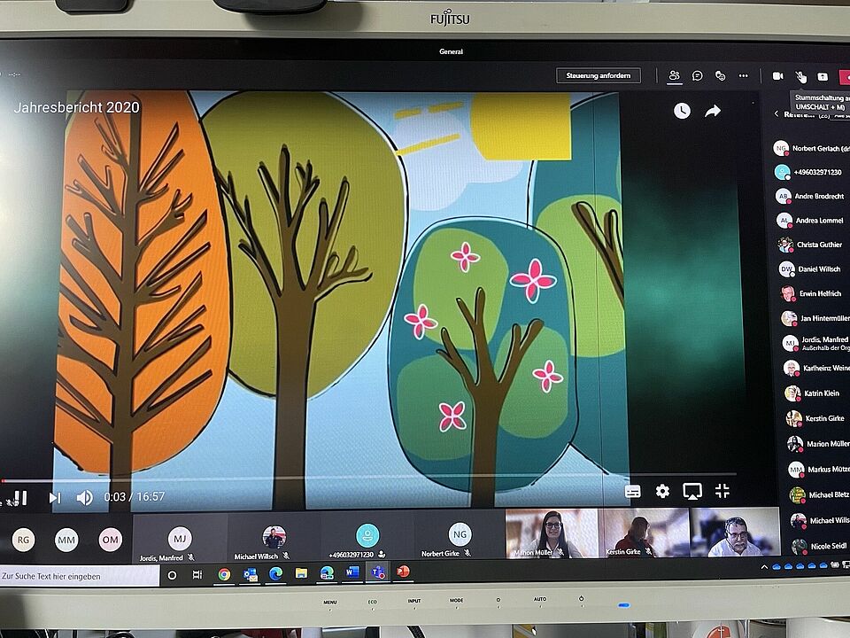Click the red leave call button
Image resolution: width=850 pixels, height=638 pixels.
tap(845, 78)
